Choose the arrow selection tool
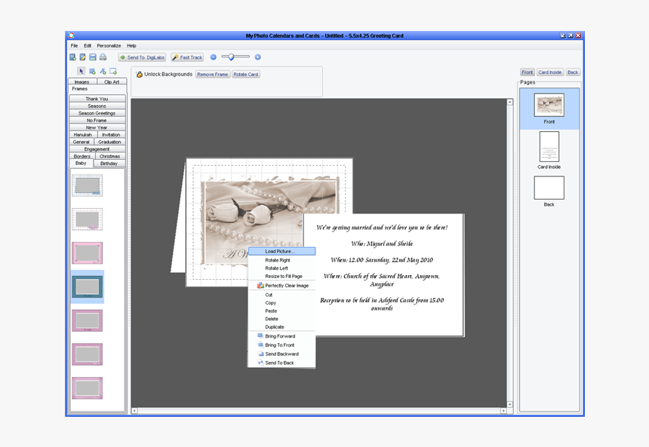Screen dimensions: 649x447 click(82, 71)
